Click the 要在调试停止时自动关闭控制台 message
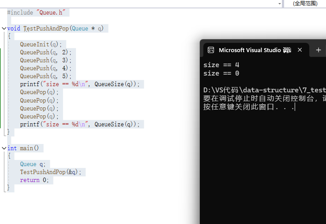 pyautogui.click(x=265, y=98)
